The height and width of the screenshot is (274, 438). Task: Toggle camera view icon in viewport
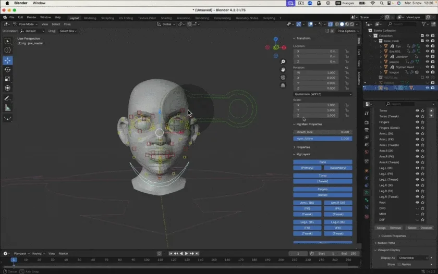point(283,77)
